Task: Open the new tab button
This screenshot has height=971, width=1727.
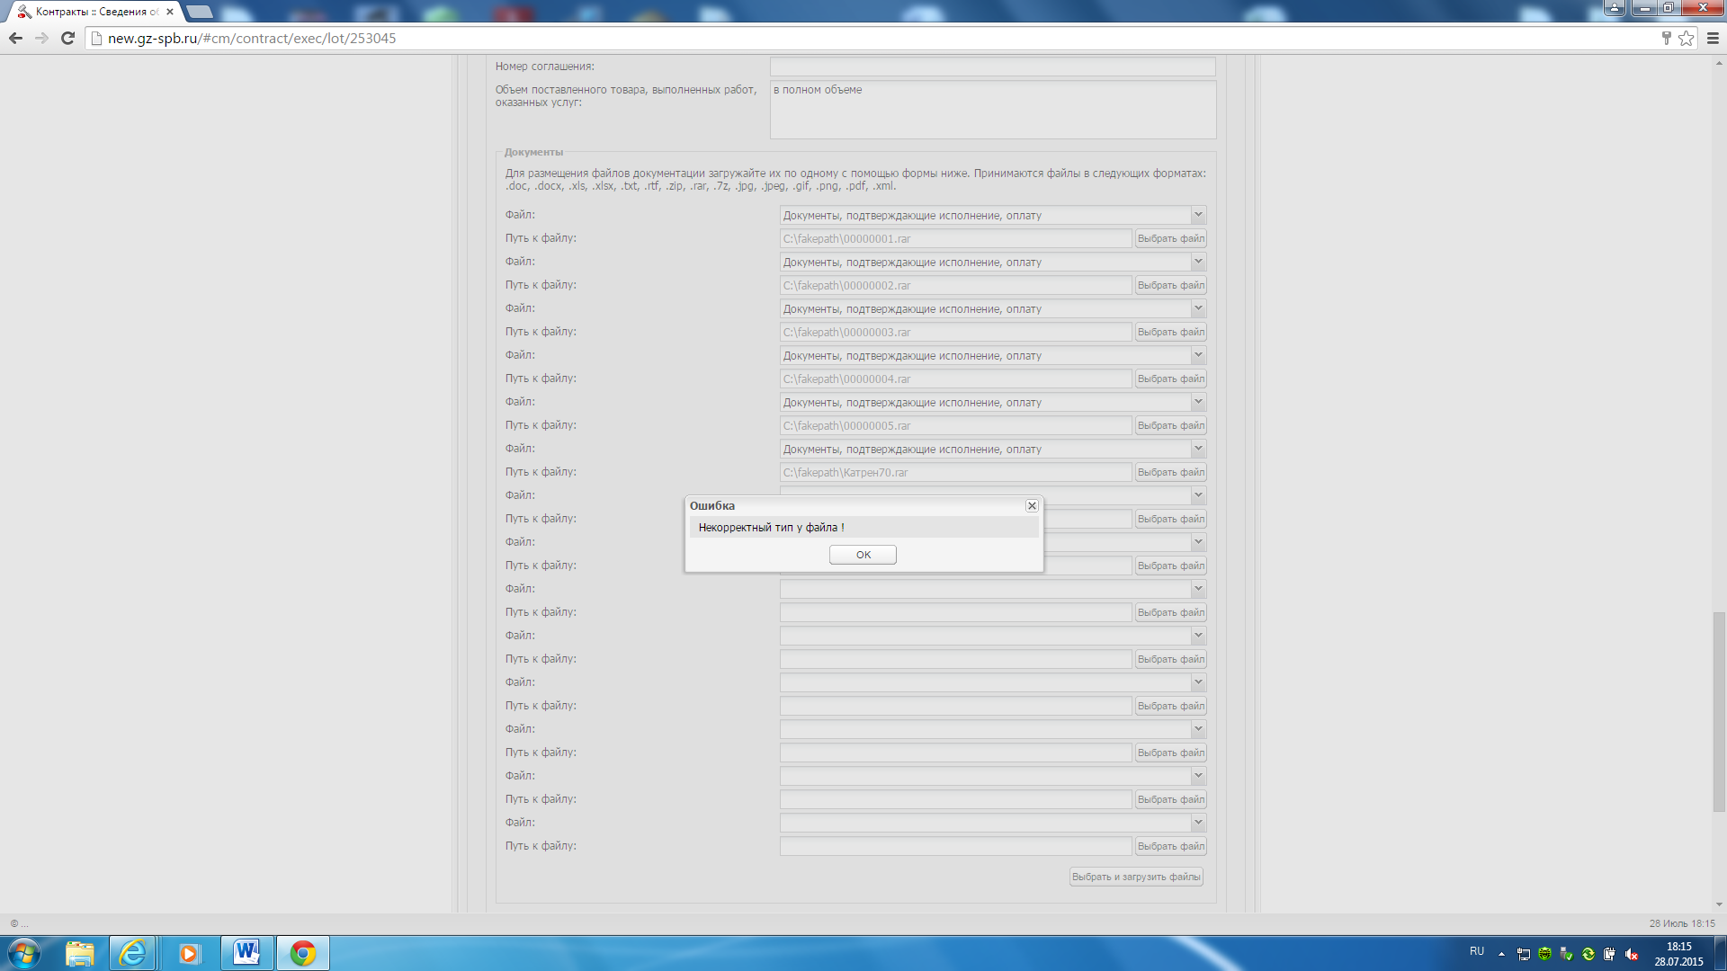Action: coord(200,12)
